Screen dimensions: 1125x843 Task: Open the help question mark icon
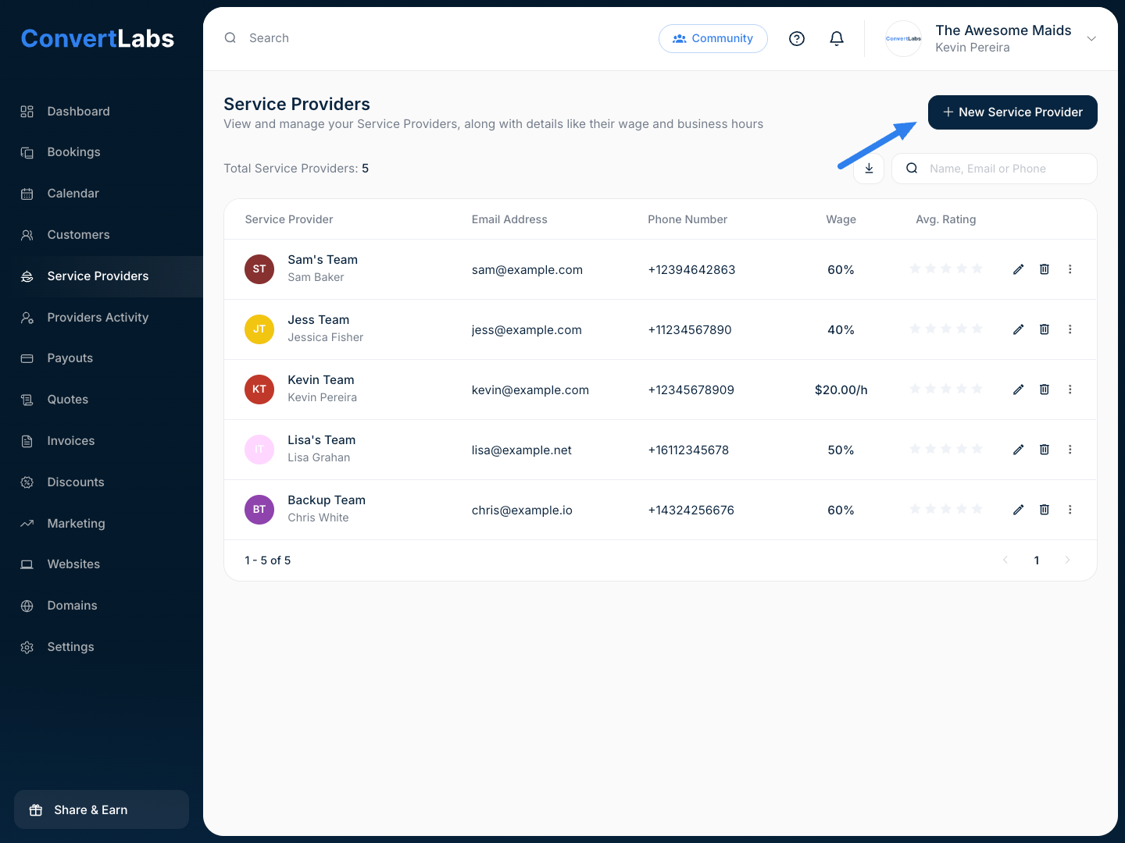point(797,39)
